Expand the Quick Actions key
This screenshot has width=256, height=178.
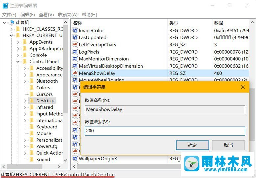[x=25, y=153]
